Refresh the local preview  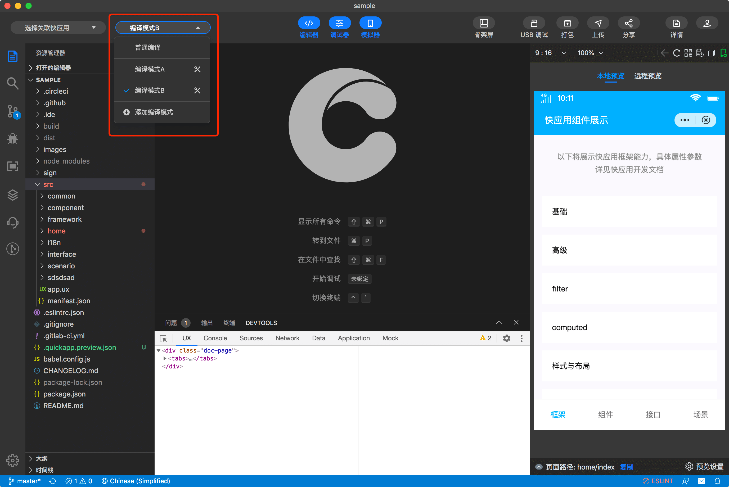click(x=677, y=53)
